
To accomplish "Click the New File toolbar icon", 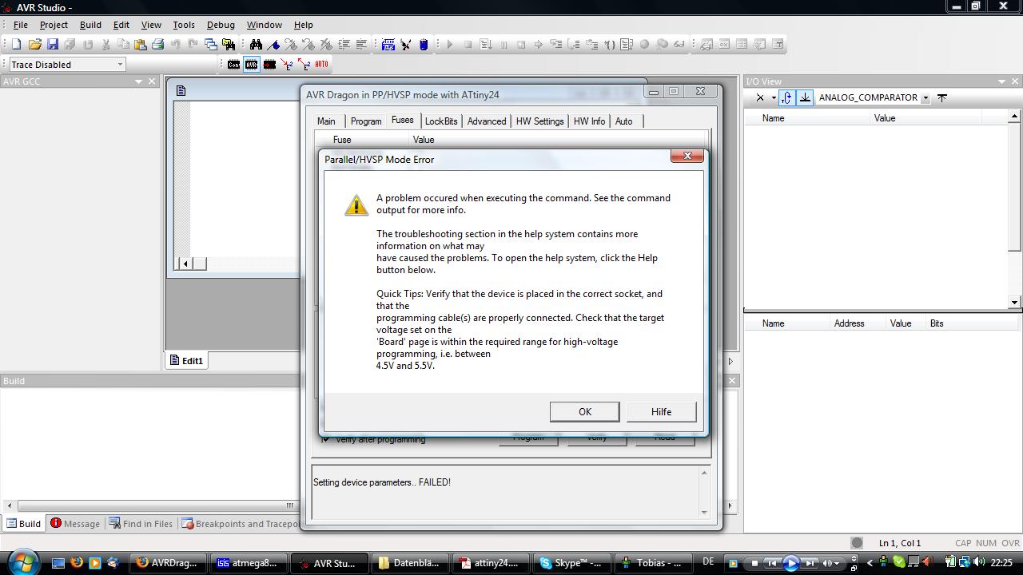I will 16,45.
